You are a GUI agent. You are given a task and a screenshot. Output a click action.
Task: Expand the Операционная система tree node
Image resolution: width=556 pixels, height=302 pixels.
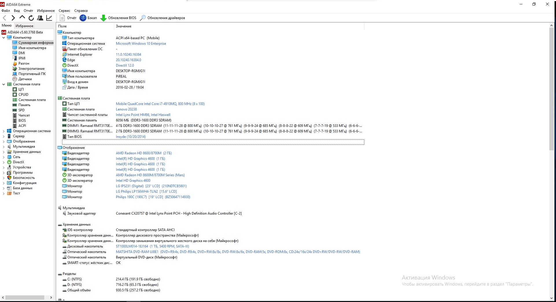3,131
